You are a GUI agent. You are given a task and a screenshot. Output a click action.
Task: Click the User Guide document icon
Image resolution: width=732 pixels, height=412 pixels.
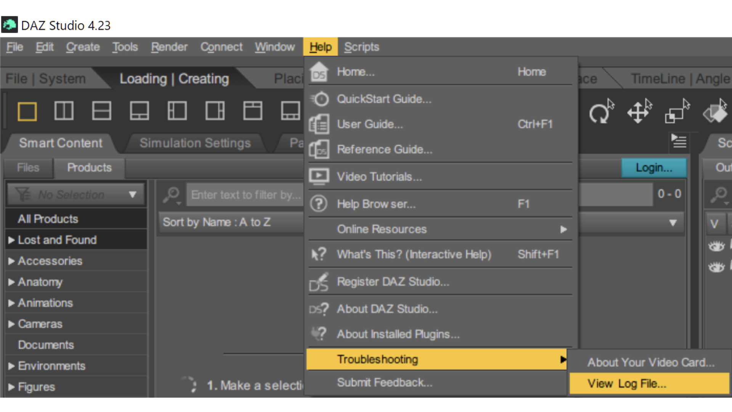(319, 124)
